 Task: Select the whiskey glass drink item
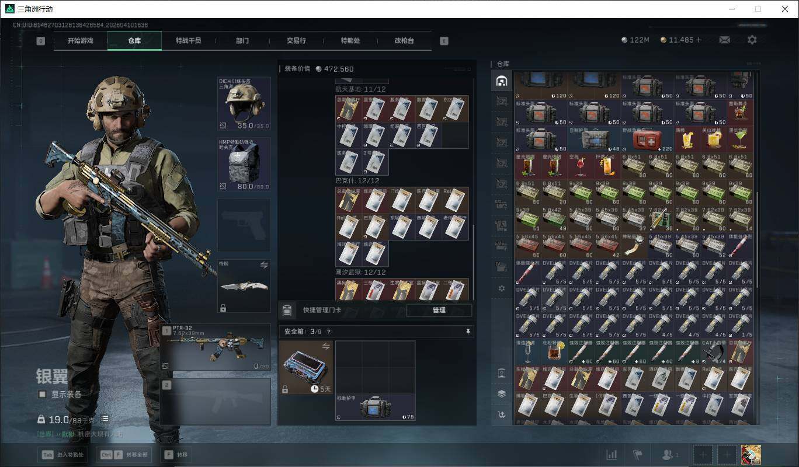554,352
